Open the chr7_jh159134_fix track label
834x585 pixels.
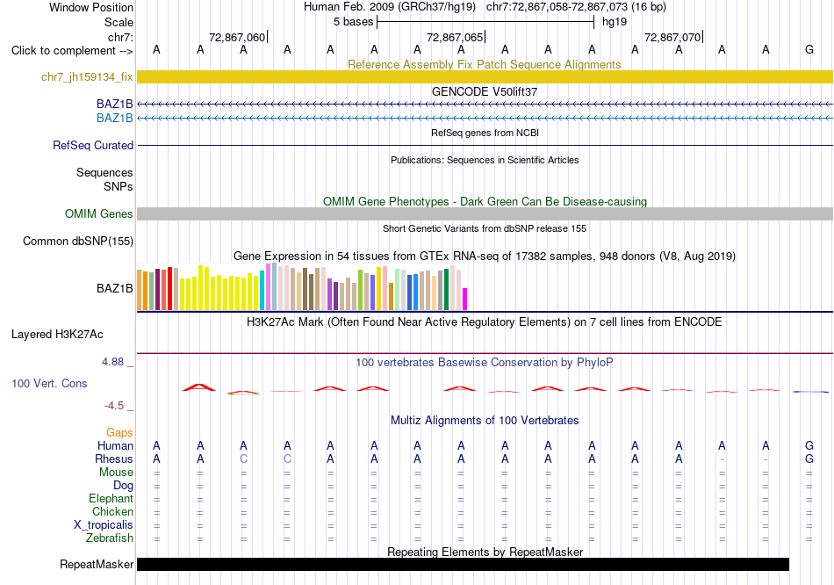(x=87, y=76)
